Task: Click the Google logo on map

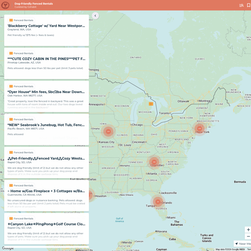Action: click(x=8, y=248)
